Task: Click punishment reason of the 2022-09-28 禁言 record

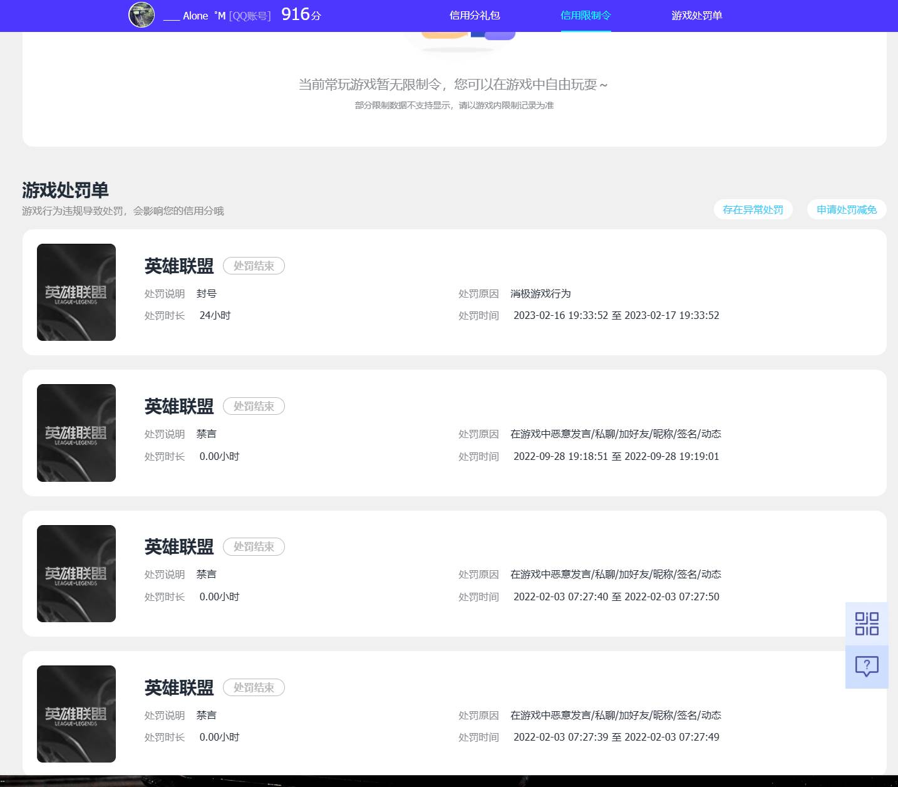Action: tap(616, 434)
